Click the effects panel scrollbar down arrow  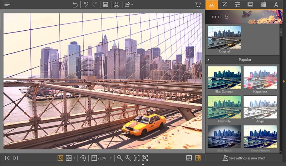click(281, 152)
